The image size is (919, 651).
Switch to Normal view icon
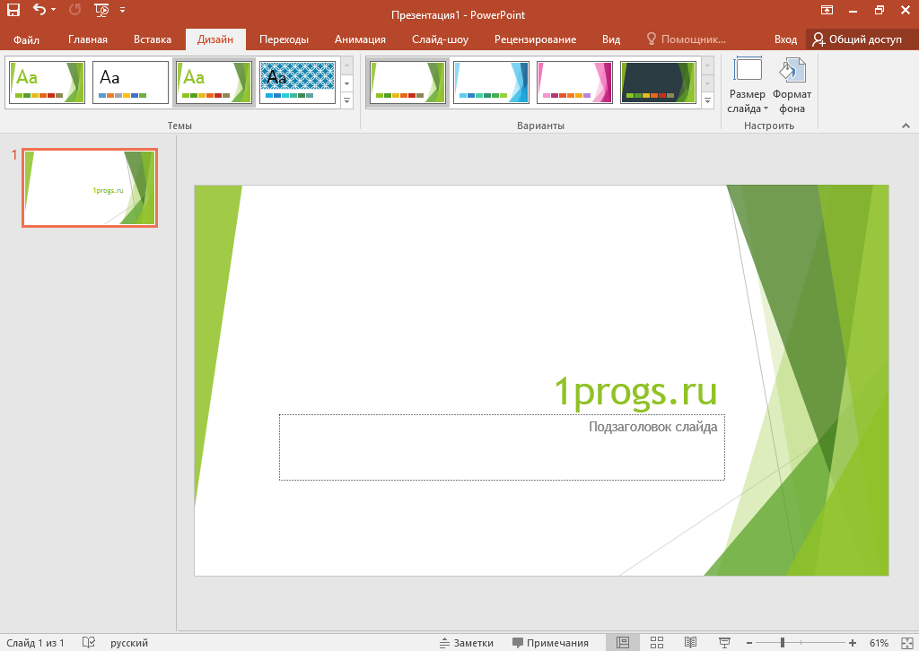623,643
